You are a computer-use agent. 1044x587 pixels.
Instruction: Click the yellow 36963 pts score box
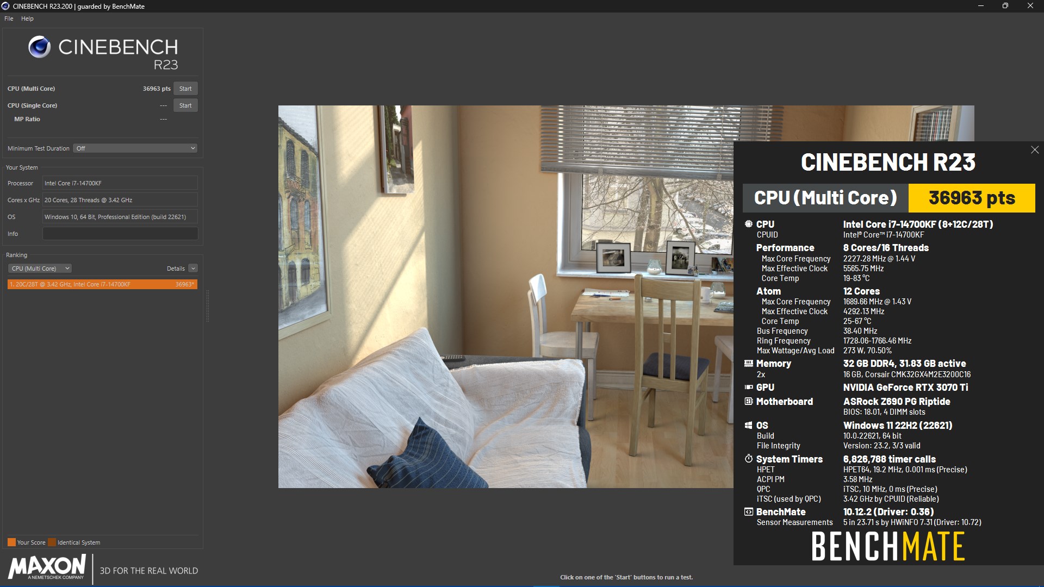[x=972, y=198]
